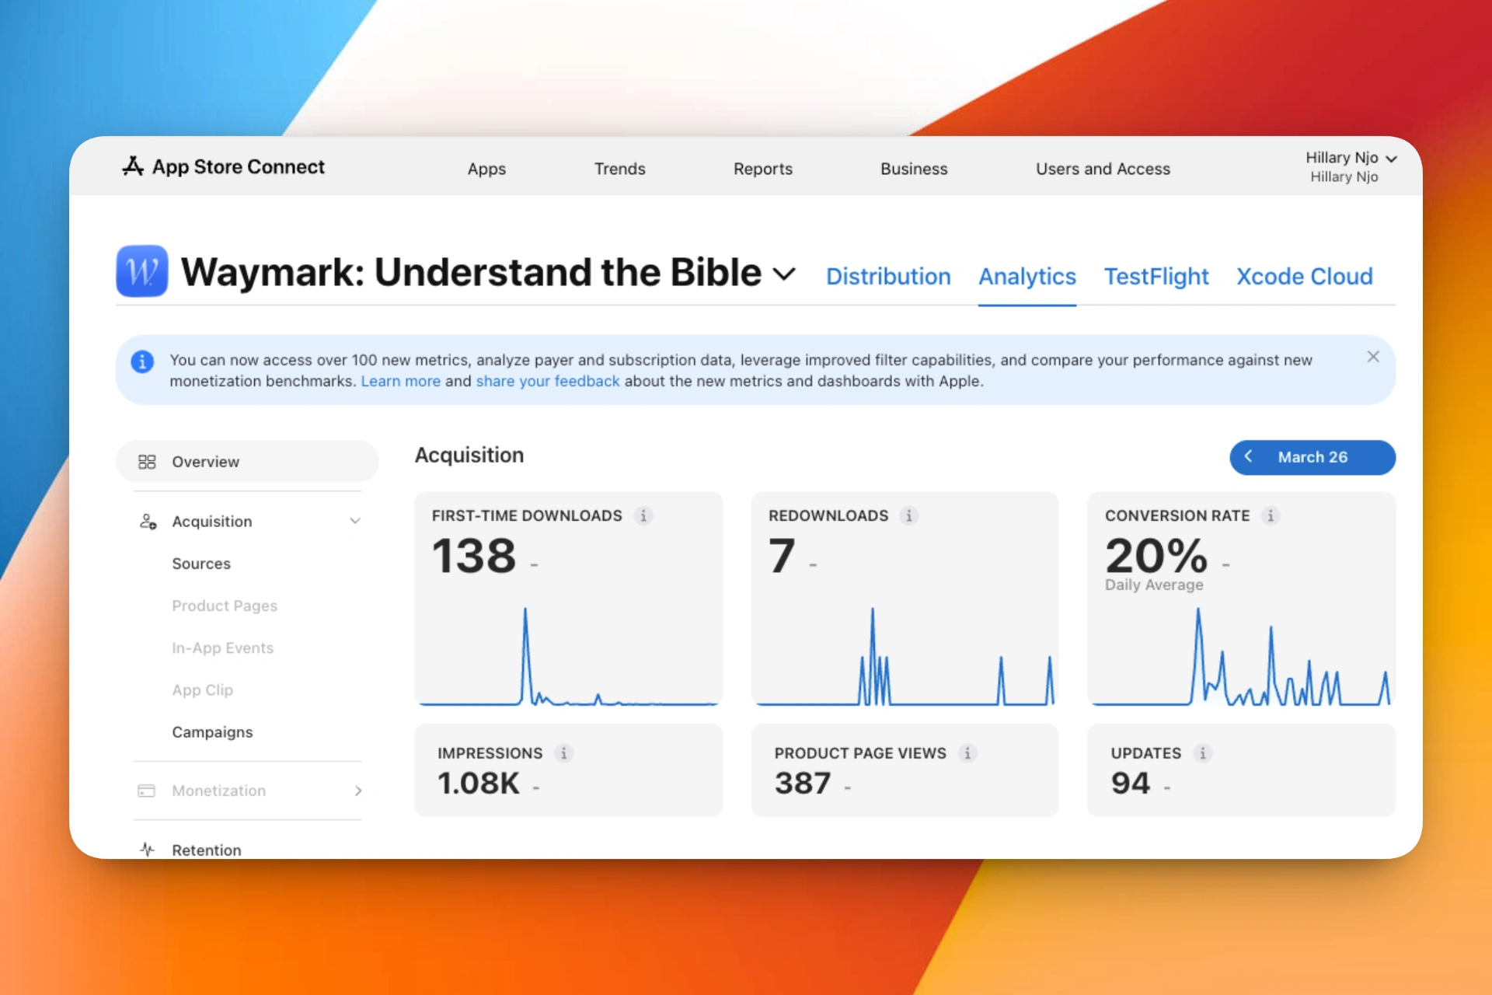Click the Learn more link

(400, 381)
